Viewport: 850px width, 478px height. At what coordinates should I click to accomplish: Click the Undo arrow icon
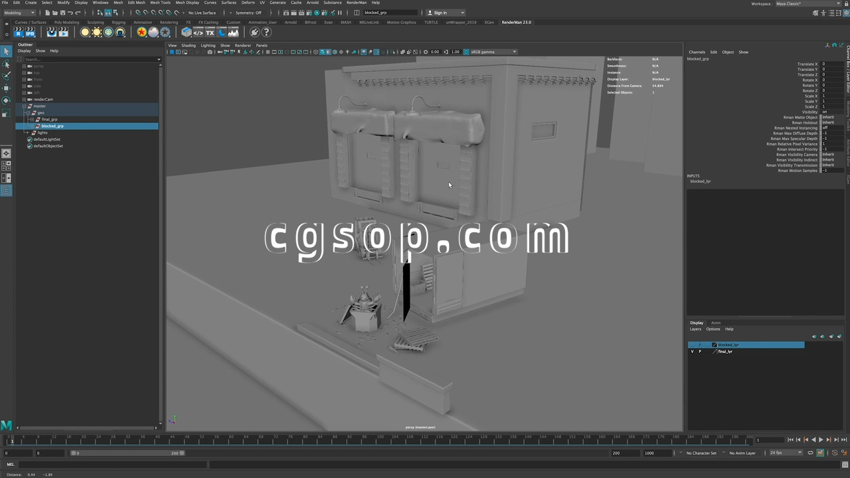coord(70,13)
